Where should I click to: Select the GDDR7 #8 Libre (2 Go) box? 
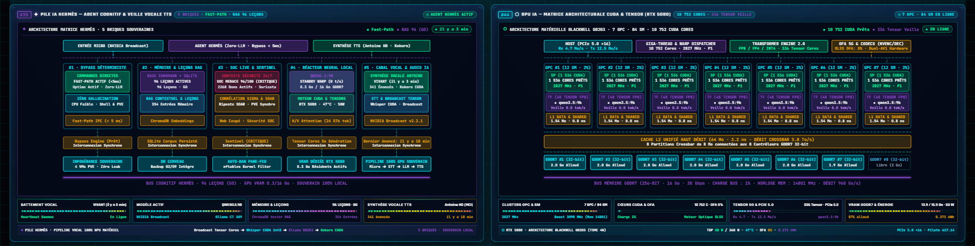[889, 162]
